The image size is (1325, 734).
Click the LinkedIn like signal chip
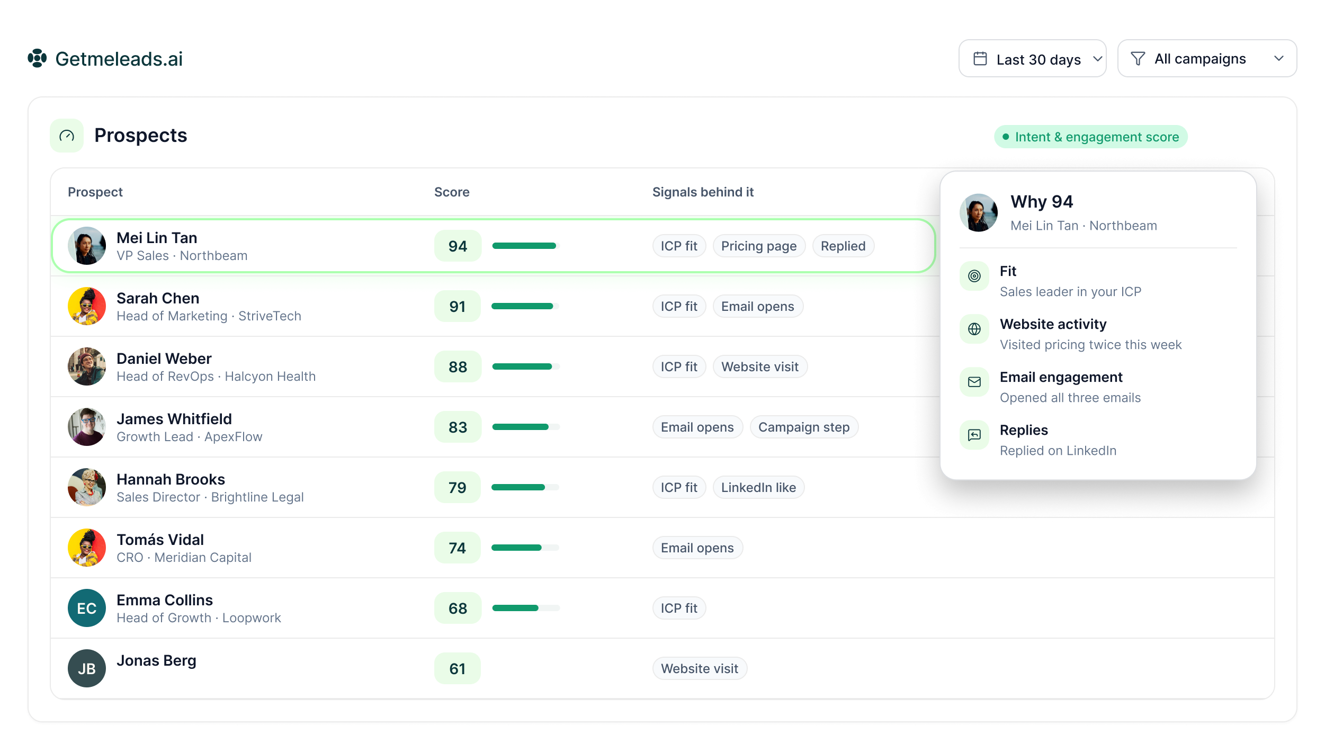tap(758, 488)
